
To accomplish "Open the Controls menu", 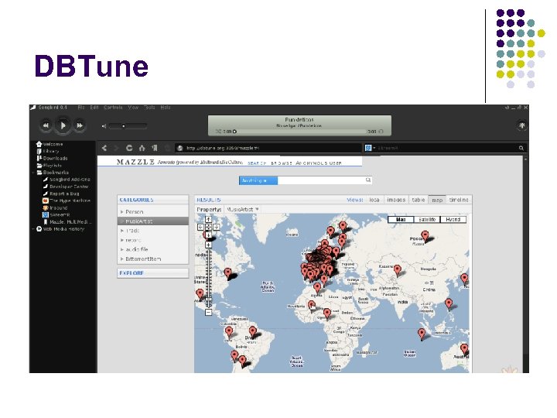I will pyautogui.click(x=113, y=108).
